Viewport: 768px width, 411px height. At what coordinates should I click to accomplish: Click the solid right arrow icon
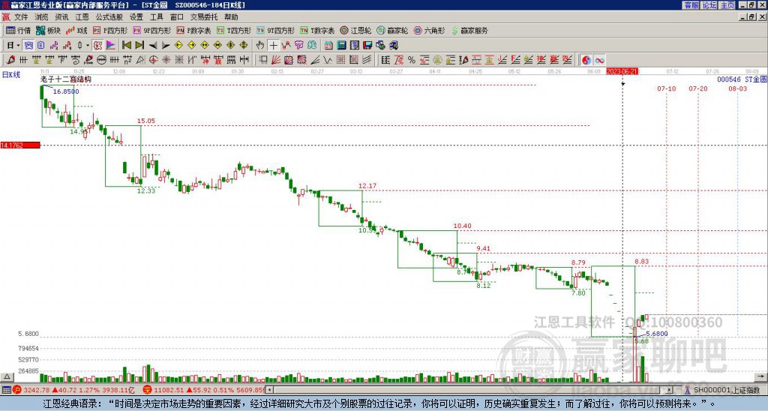click(166, 46)
